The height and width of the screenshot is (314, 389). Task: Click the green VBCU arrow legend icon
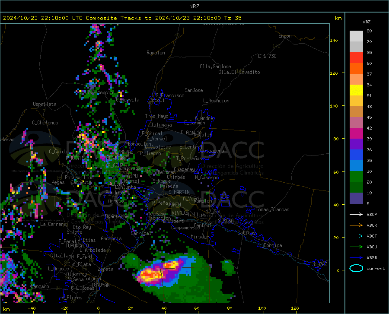click(x=356, y=247)
